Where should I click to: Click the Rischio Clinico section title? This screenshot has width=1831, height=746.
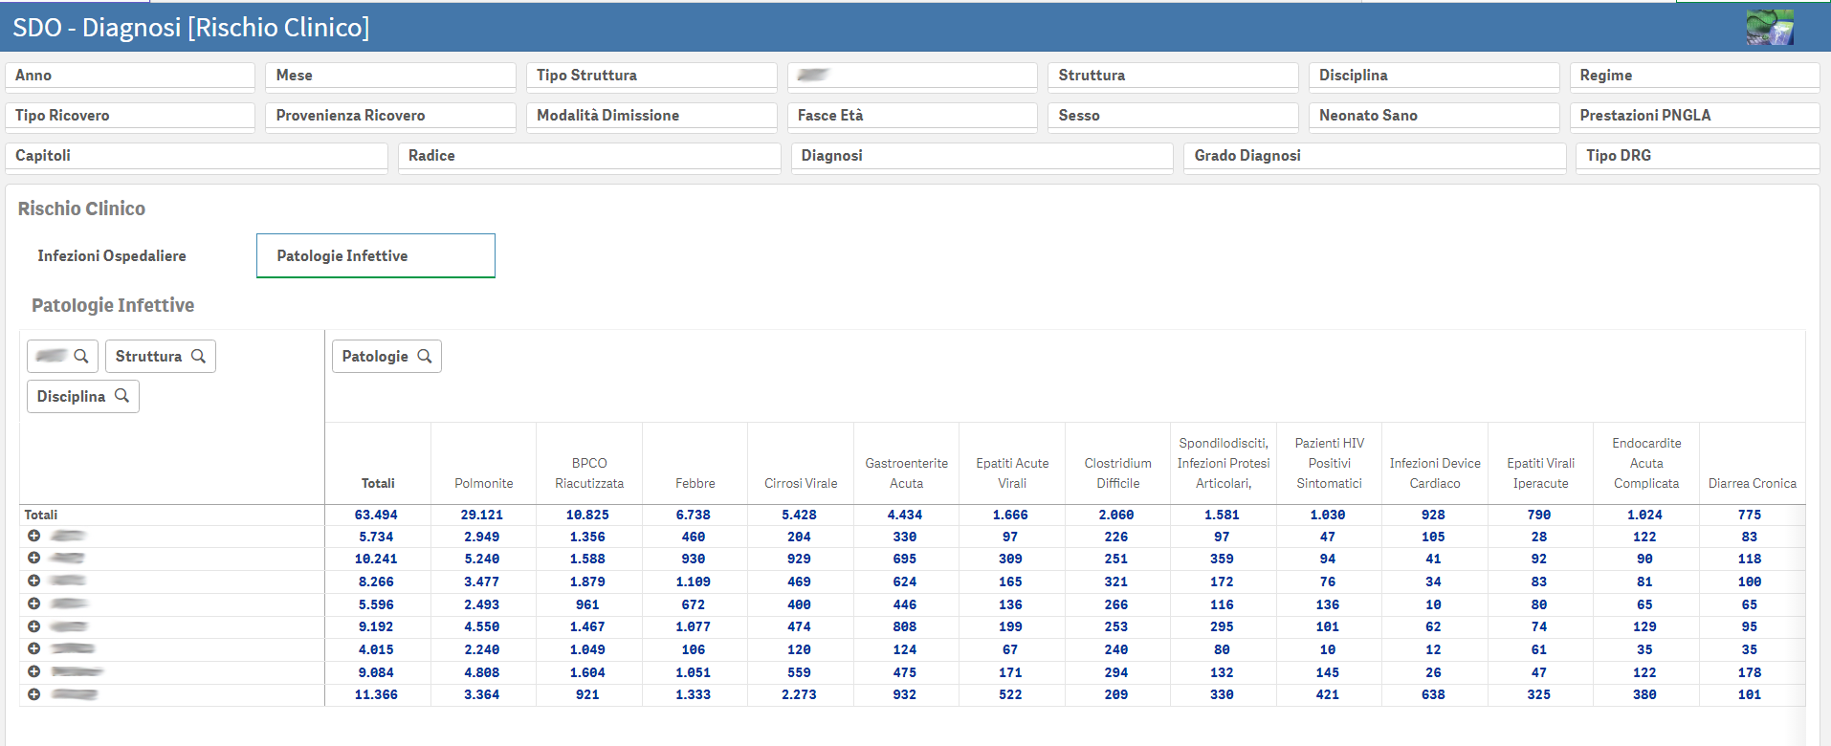click(81, 208)
